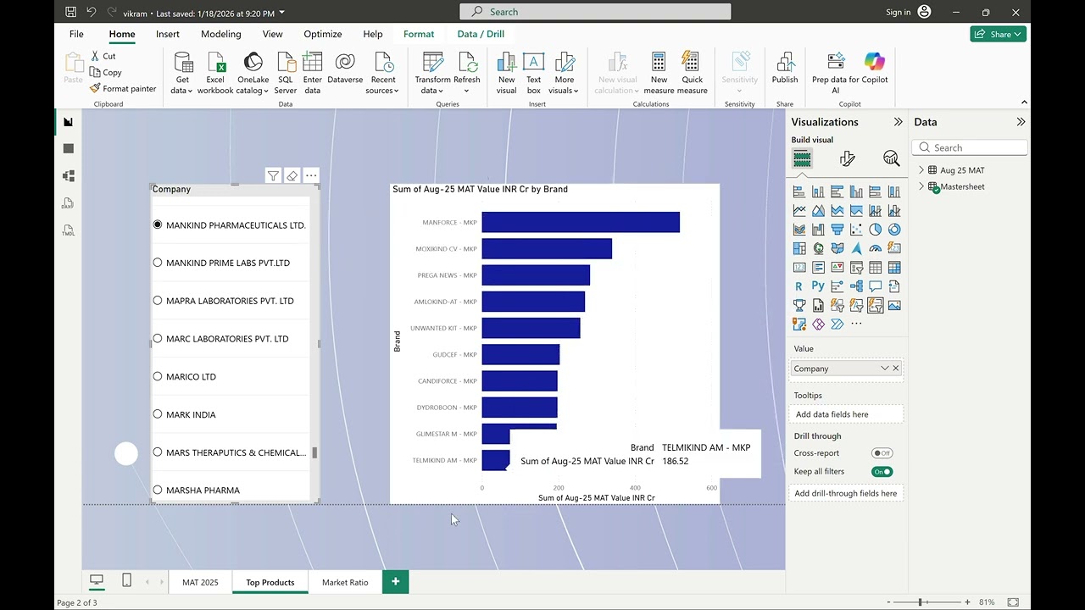Enable the Cross-report drill through toggle
Screen dimensions: 1085x610
(x=882, y=453)
